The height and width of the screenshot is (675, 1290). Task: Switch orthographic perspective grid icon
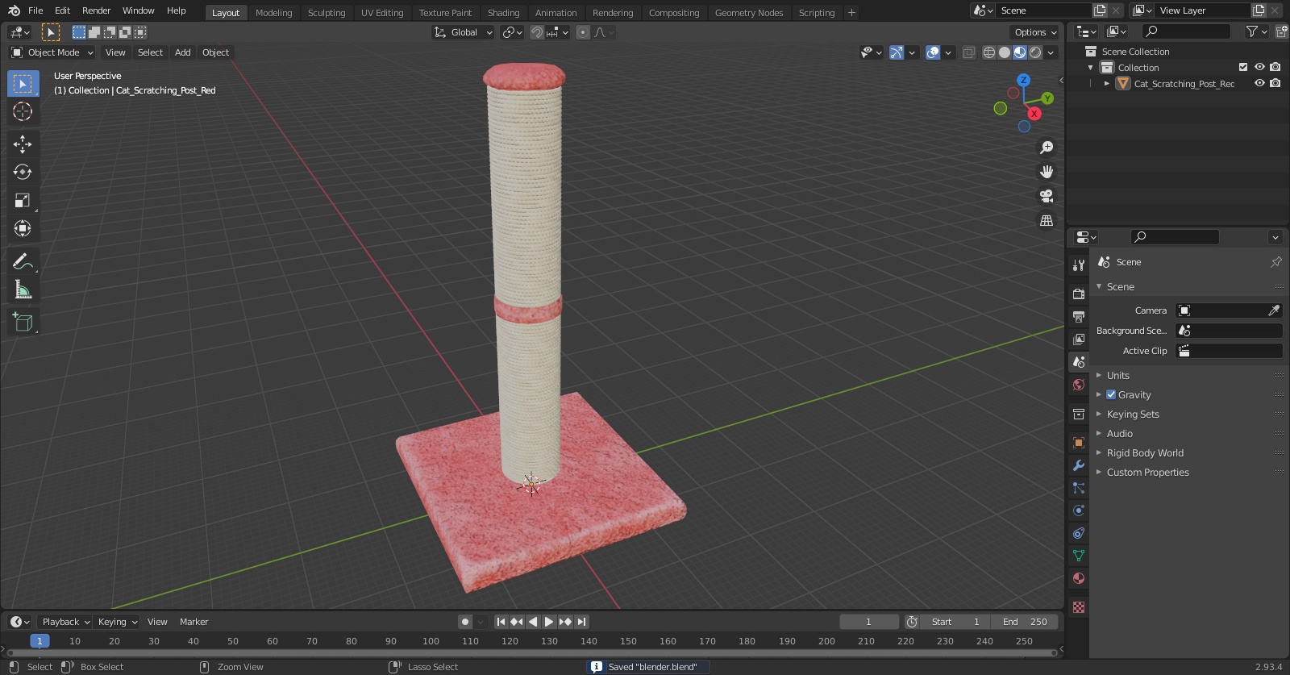point(1047,220)
